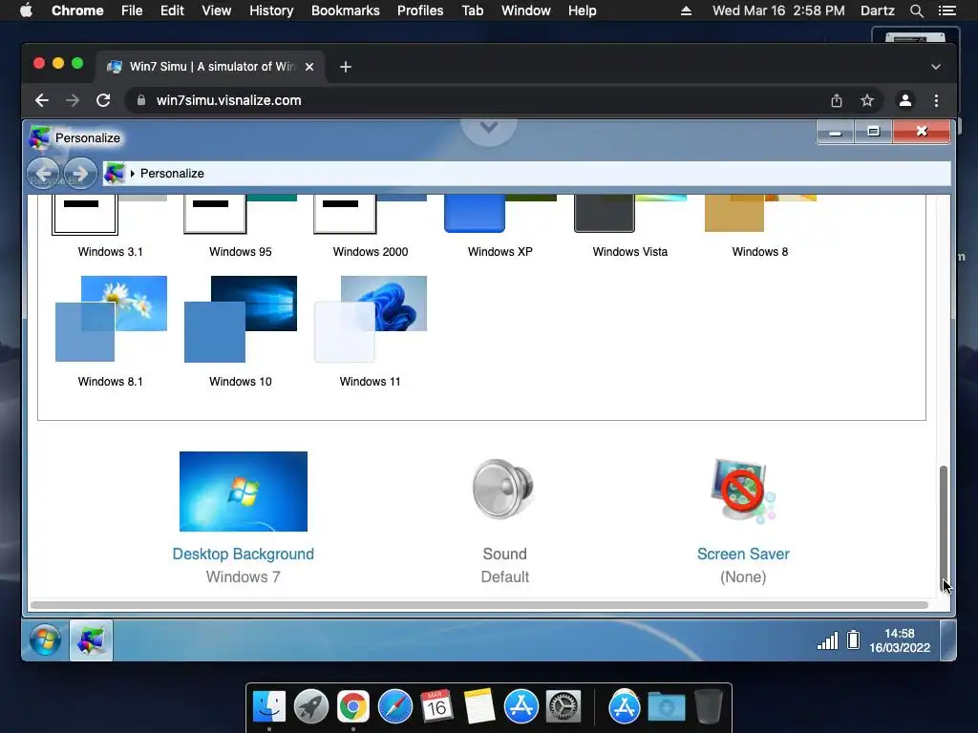Open Spotlight search in the menu bar

point(916,10)
